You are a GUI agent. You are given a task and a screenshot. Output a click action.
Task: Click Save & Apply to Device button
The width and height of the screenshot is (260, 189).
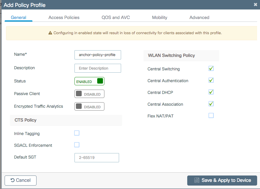[222, 180]
